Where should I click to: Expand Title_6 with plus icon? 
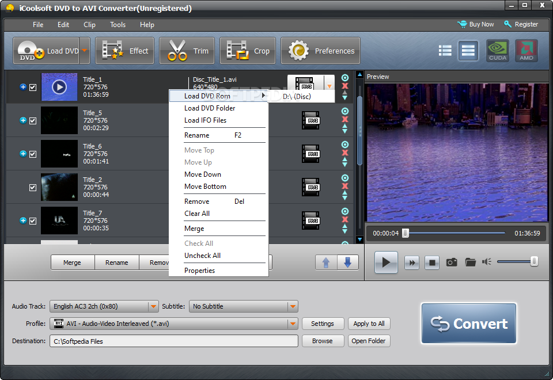point(23,154)
